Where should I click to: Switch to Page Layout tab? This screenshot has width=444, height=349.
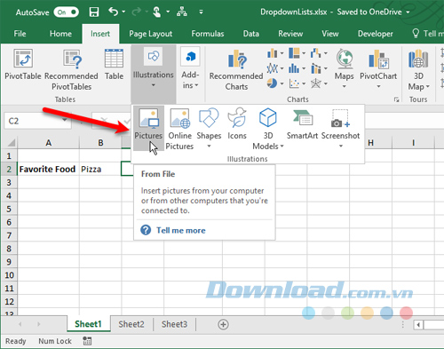(150, 34)
